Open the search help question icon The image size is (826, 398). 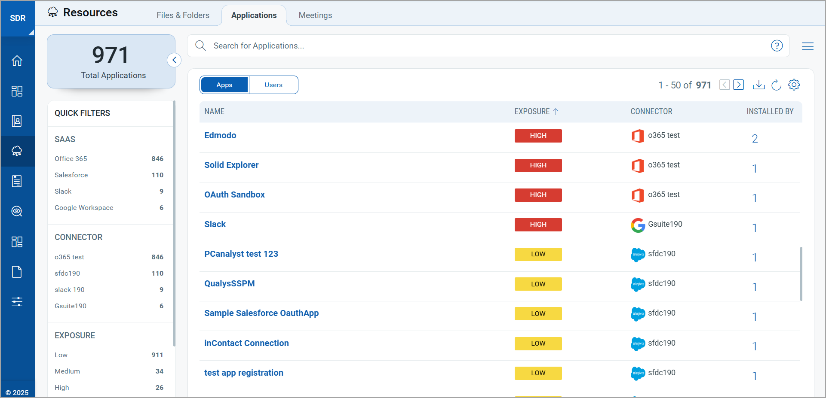click(777, 46)
